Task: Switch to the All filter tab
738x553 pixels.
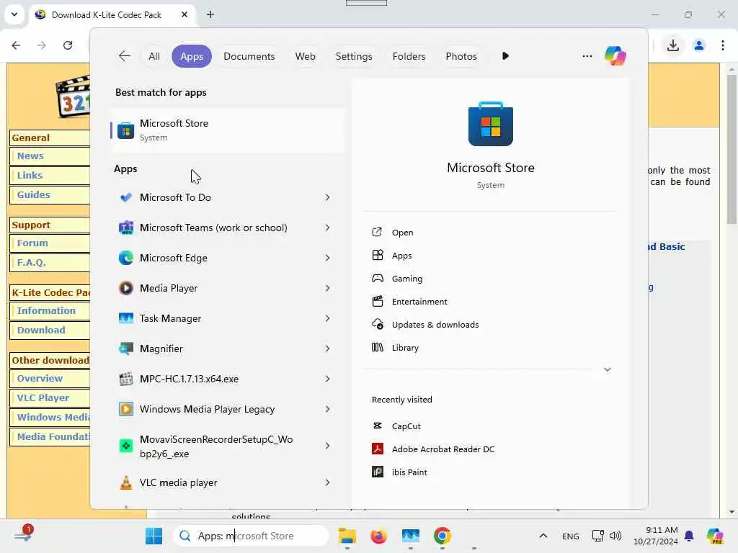Action: (x=154, y=56)
